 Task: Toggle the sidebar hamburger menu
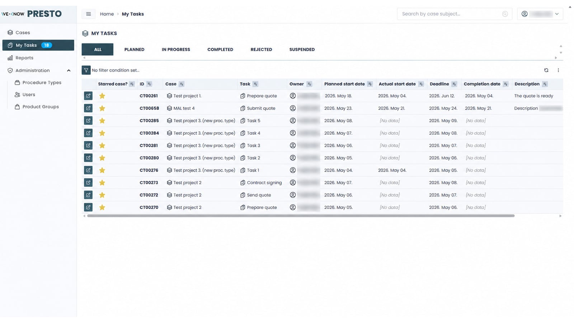(88, 14)
